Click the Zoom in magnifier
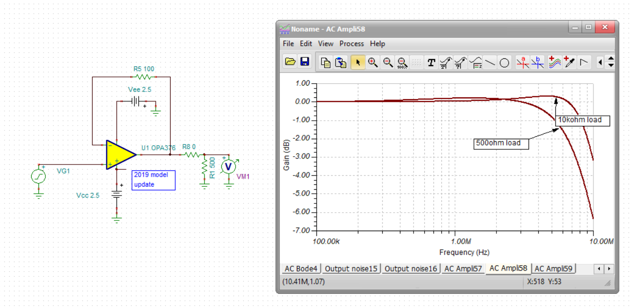Image resolution: width=631 pixels, height=308 pixels. (x=373, y=62)
